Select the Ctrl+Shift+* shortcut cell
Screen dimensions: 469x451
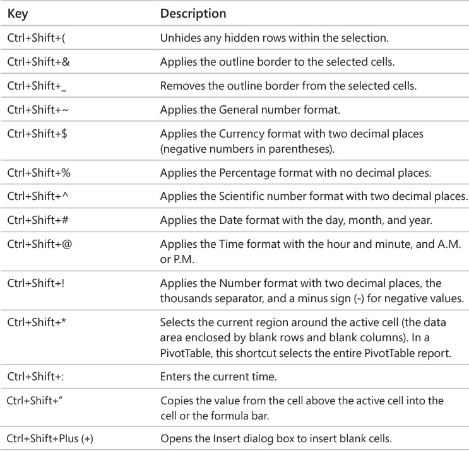pos(37,322)
